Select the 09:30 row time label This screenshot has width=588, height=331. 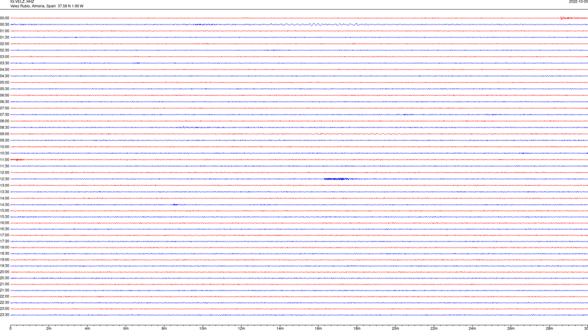[4, 140]
